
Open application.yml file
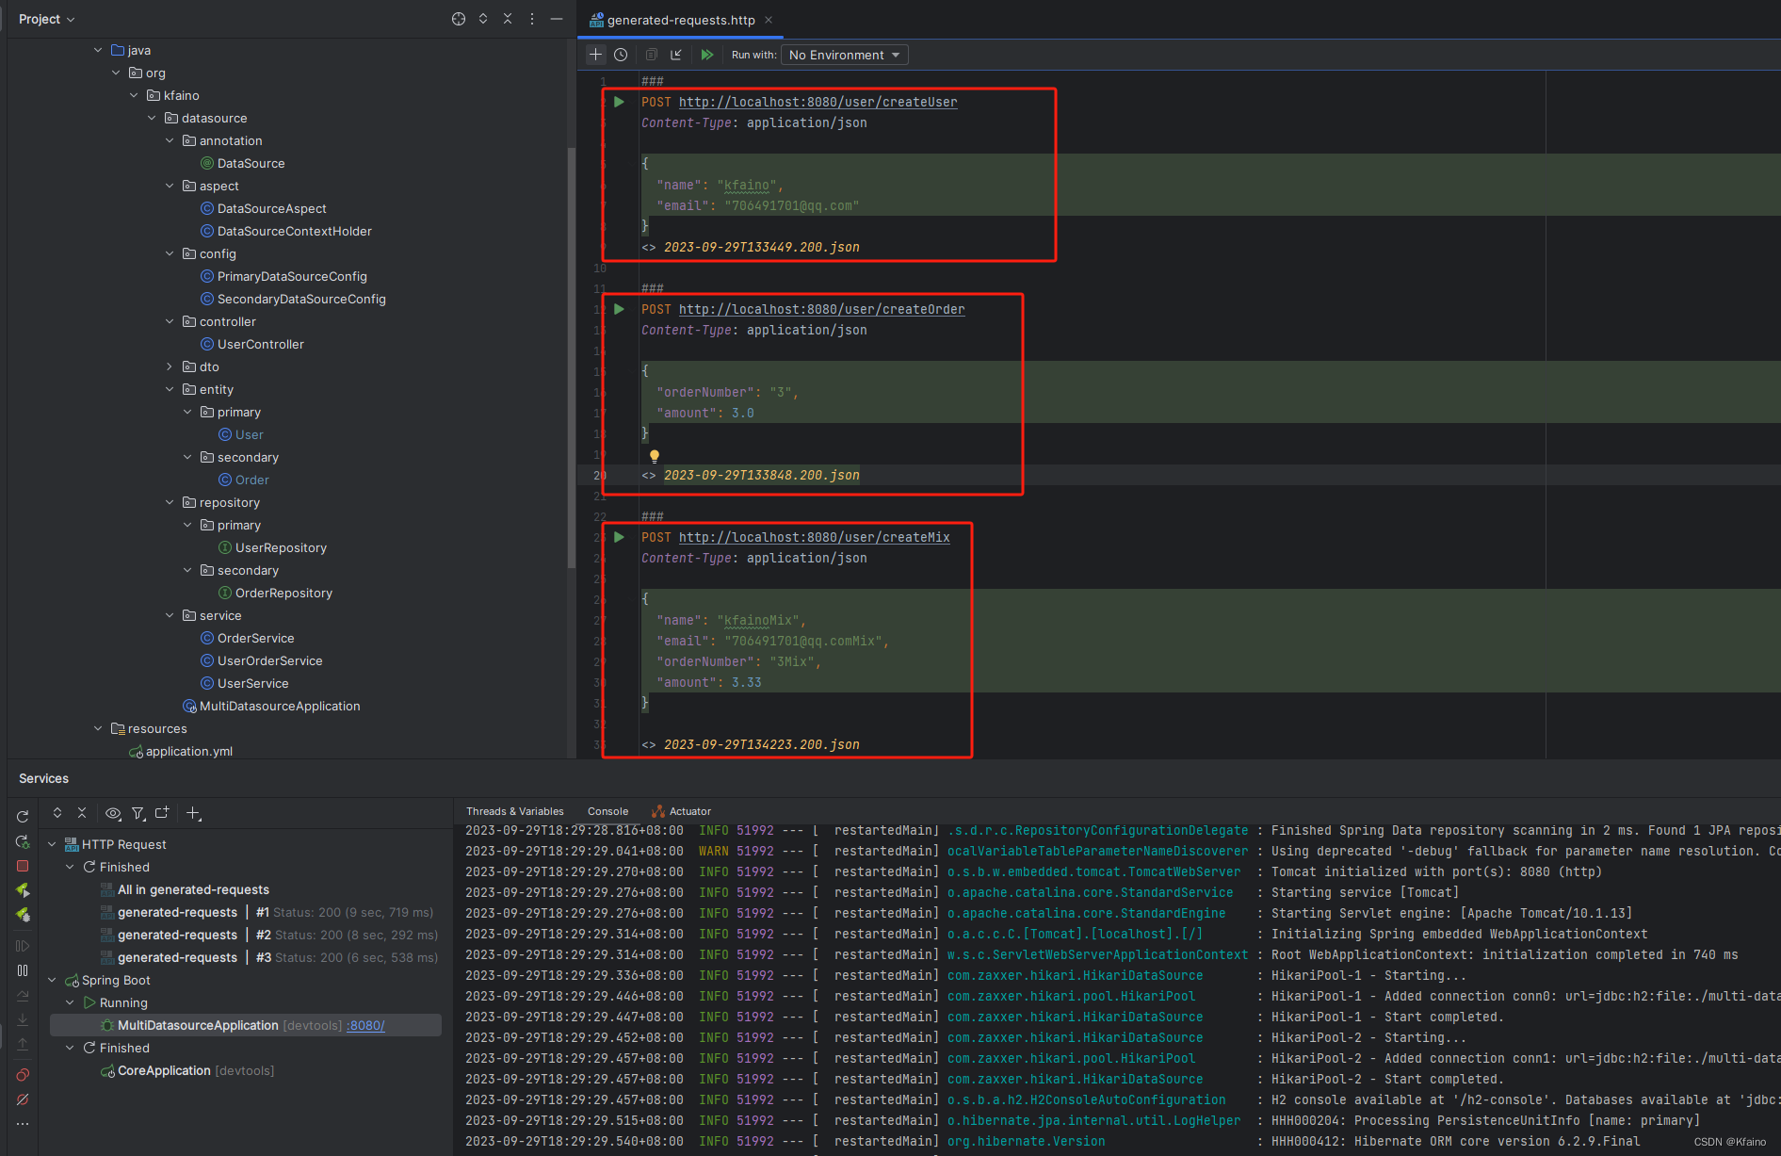click(x=181, y=751)
